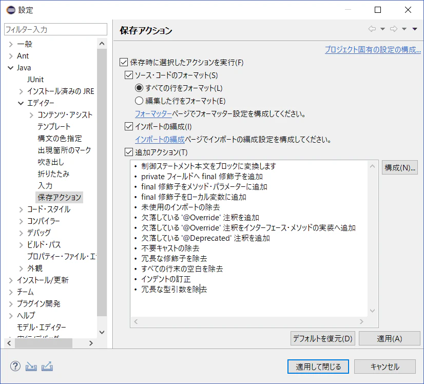Click the Help question mark icon

point(15,367)
